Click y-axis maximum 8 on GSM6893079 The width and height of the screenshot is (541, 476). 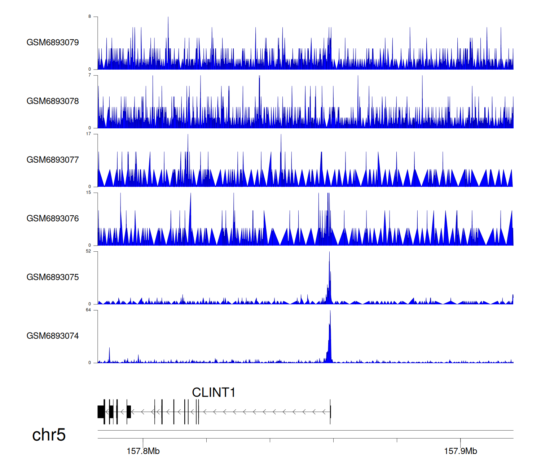click(x=89, y=17)
